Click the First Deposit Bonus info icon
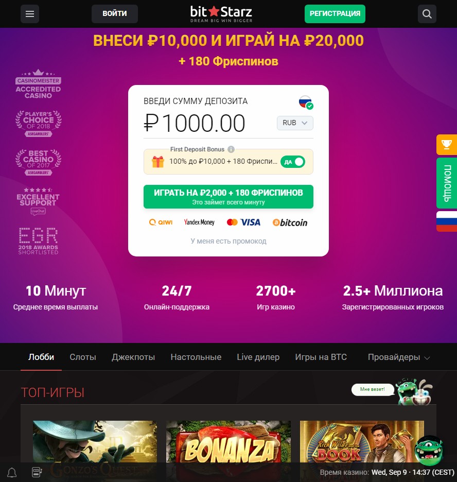Viewport: 457px width, 482px height. [x=231, y=149]
